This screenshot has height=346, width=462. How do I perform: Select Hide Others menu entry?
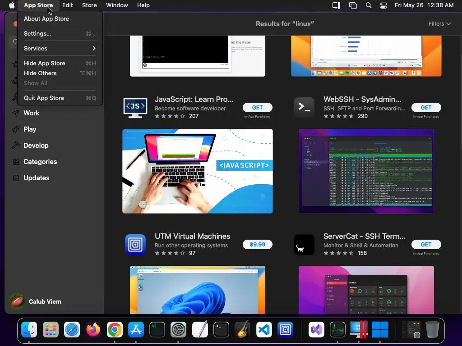click(x=60, y=73)
